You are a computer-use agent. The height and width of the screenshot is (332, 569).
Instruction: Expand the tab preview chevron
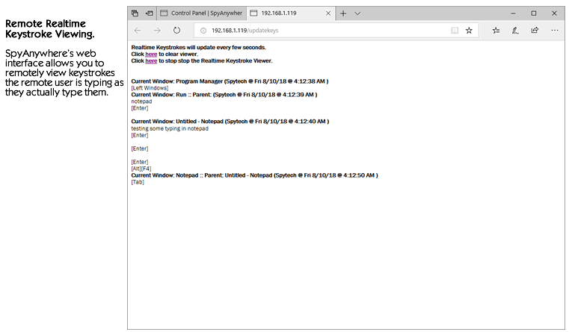pyautogui.click(x=357, y=13)
